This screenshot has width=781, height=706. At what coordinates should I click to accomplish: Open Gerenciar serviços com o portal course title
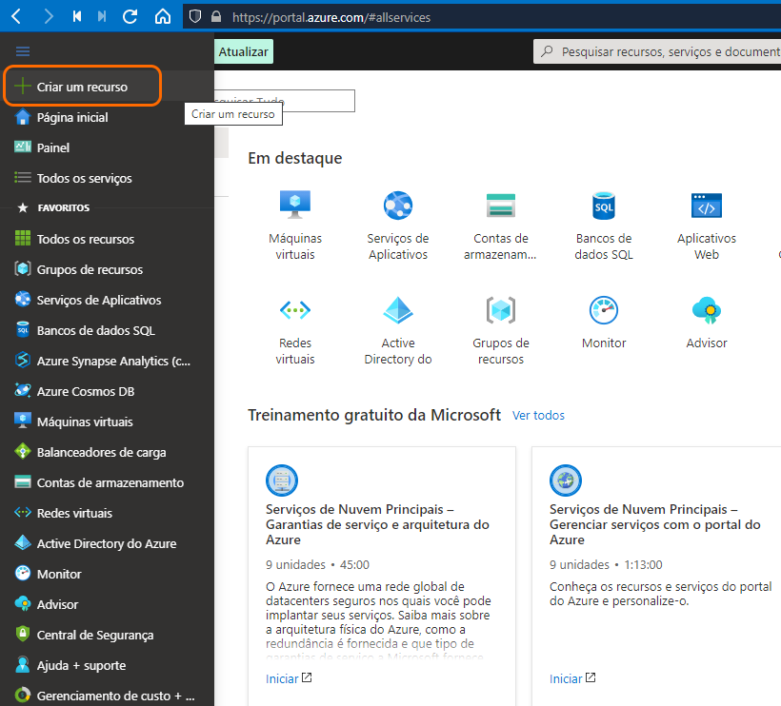pyautogui.click(x=655, y=524)
